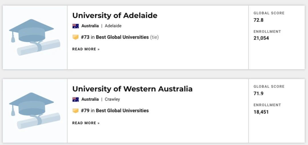Click the Adelaide city label under University of Adelaide

(113, 26)
